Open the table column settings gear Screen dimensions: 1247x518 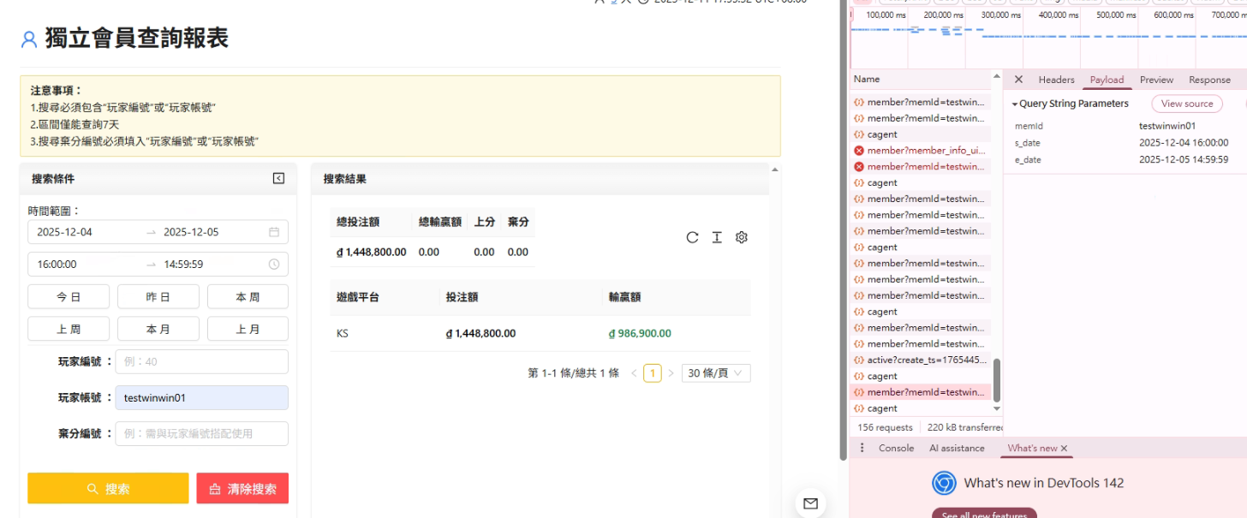pos(742,237)
